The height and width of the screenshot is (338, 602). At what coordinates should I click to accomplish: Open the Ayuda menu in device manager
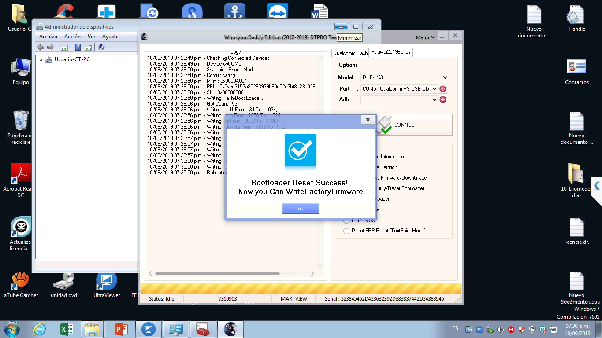[x=110, y=37]
